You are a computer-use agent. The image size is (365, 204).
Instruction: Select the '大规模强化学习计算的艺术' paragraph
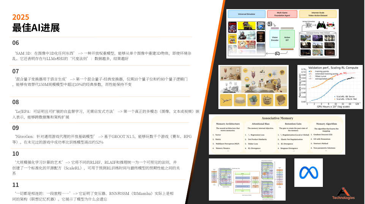tap(96, 168)
